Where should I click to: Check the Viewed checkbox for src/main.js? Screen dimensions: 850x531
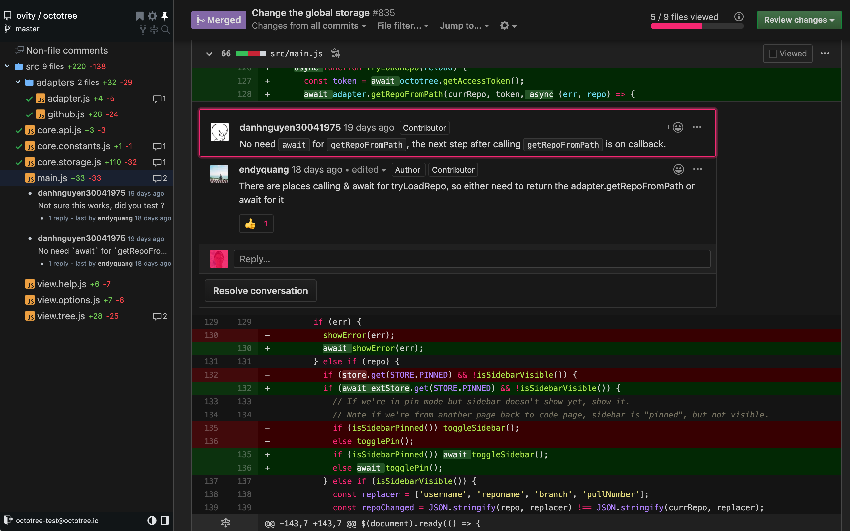click(x=773, y=53)
